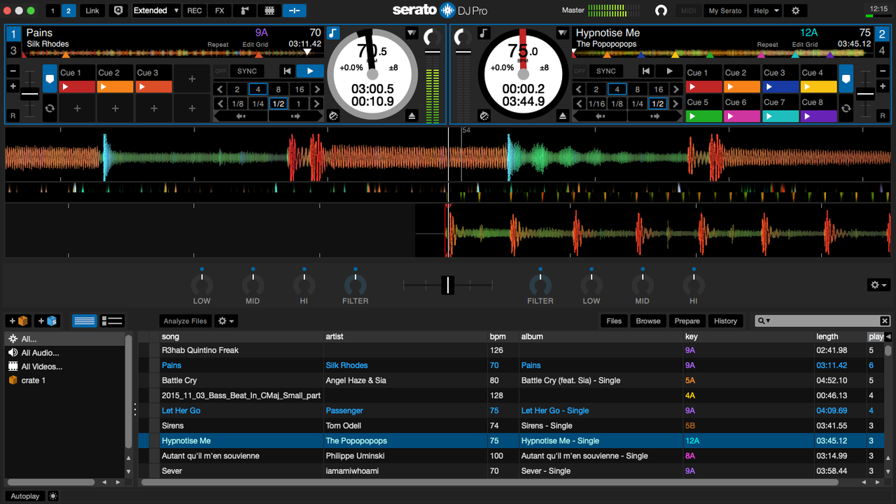Play the left deck track
The image size is (896, 504).
[310, 71]
